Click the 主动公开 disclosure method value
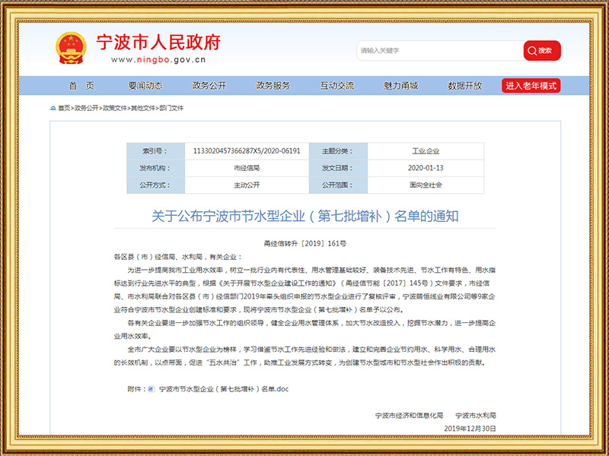The width and height of the screenshot is (609, 456). (247, 185)
